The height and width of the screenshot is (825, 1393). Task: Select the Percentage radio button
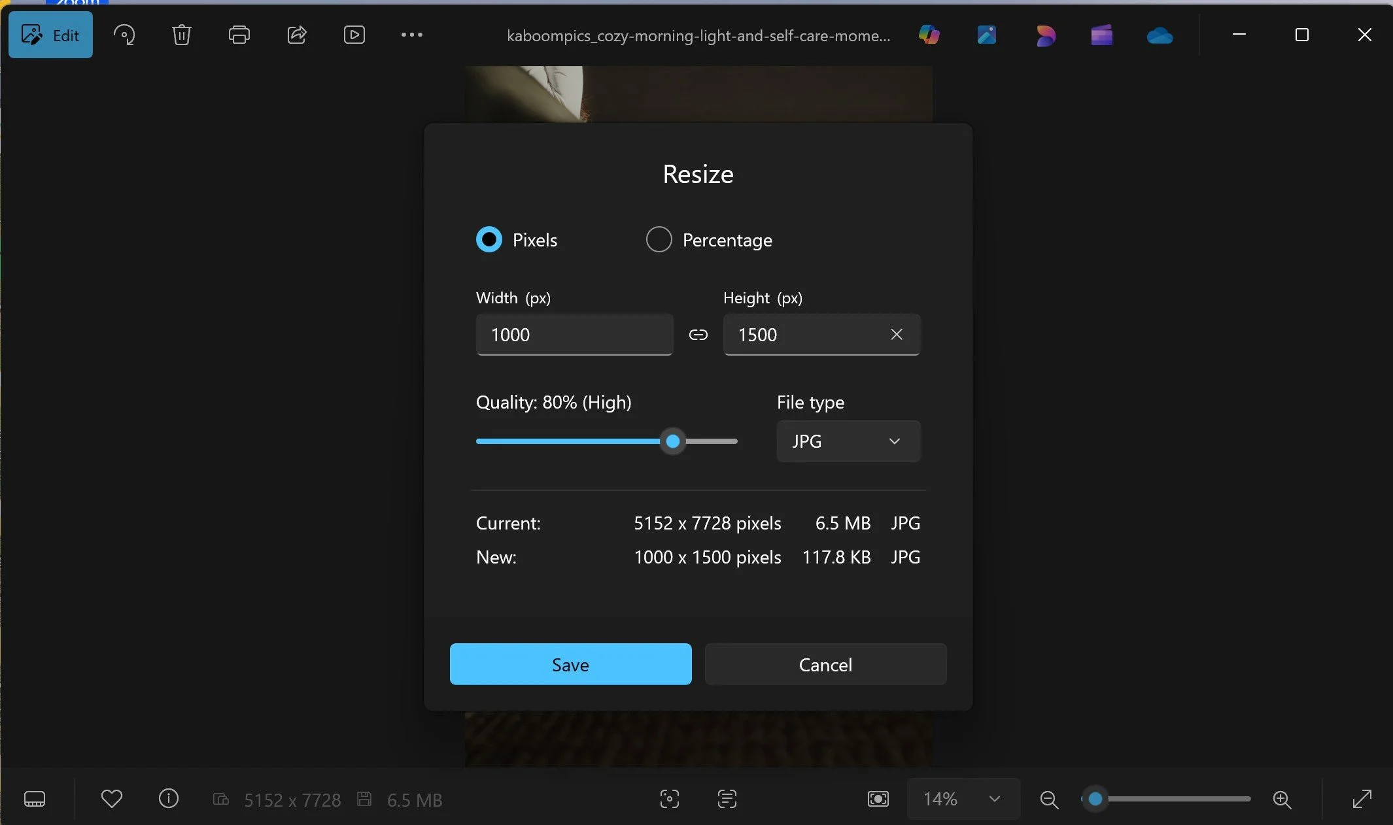pos(659,239)
